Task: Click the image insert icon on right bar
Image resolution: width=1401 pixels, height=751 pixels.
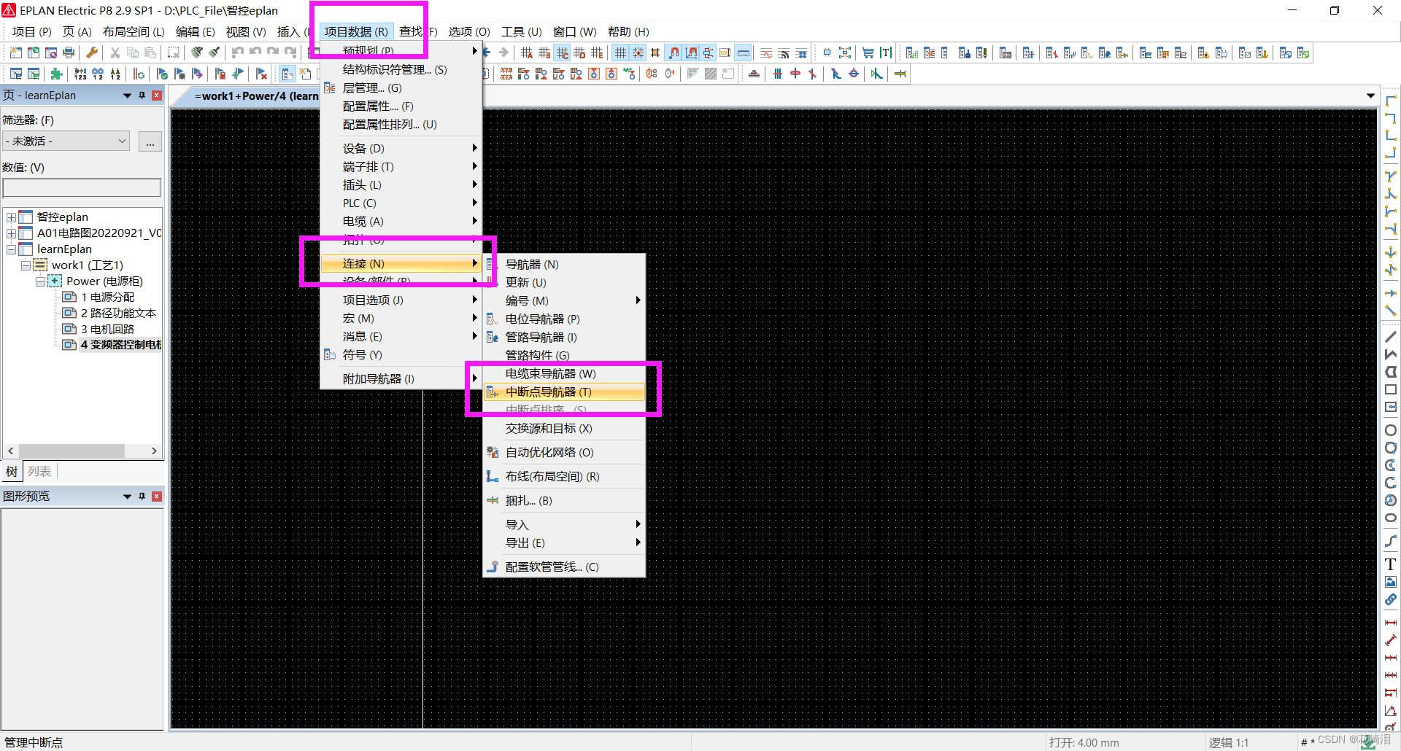Action: point(1391,582)
